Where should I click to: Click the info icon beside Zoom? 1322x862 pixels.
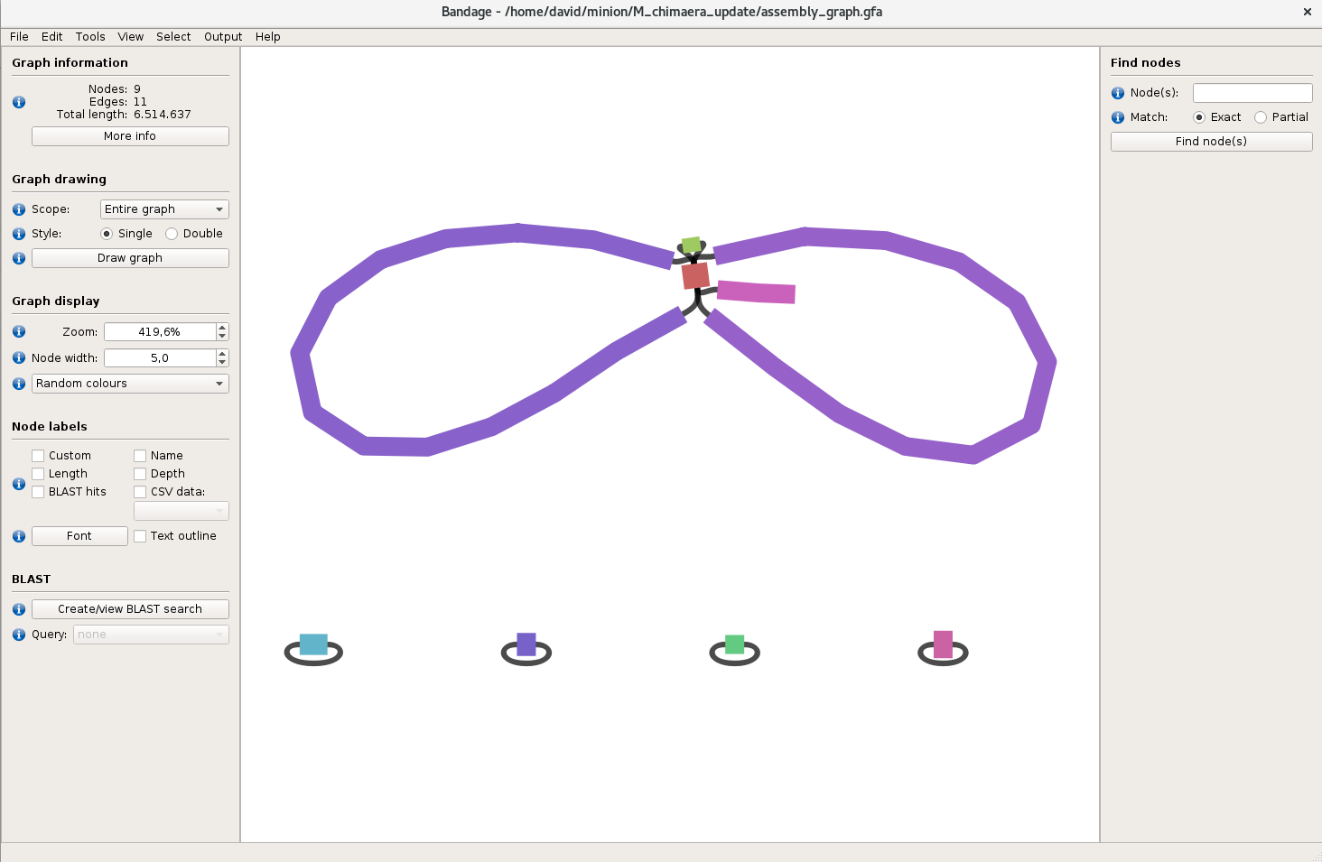(x=19, y=332)
